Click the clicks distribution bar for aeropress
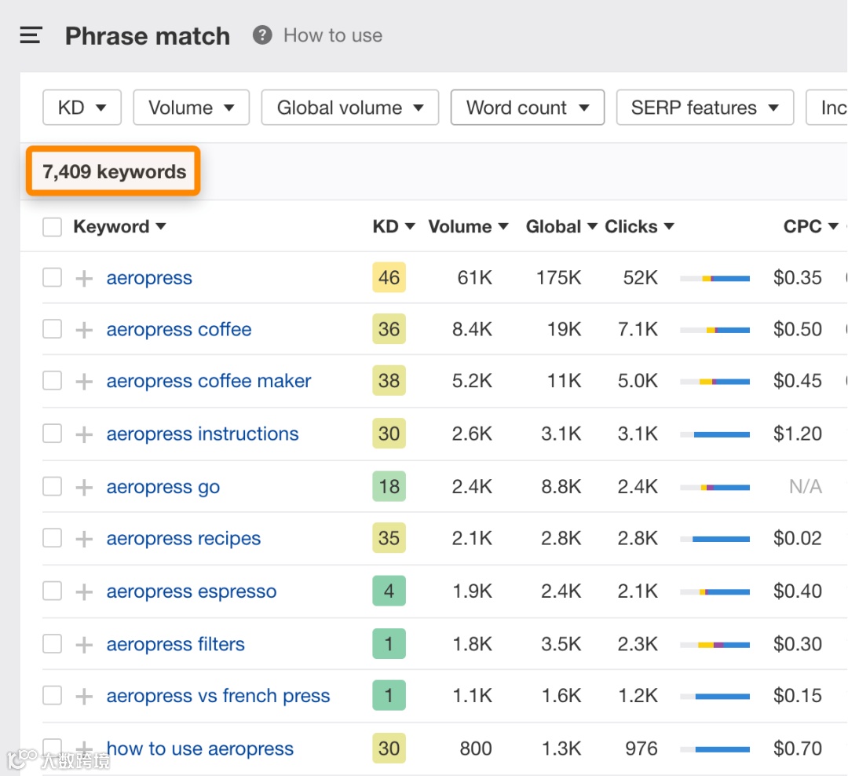 (715, 278)
